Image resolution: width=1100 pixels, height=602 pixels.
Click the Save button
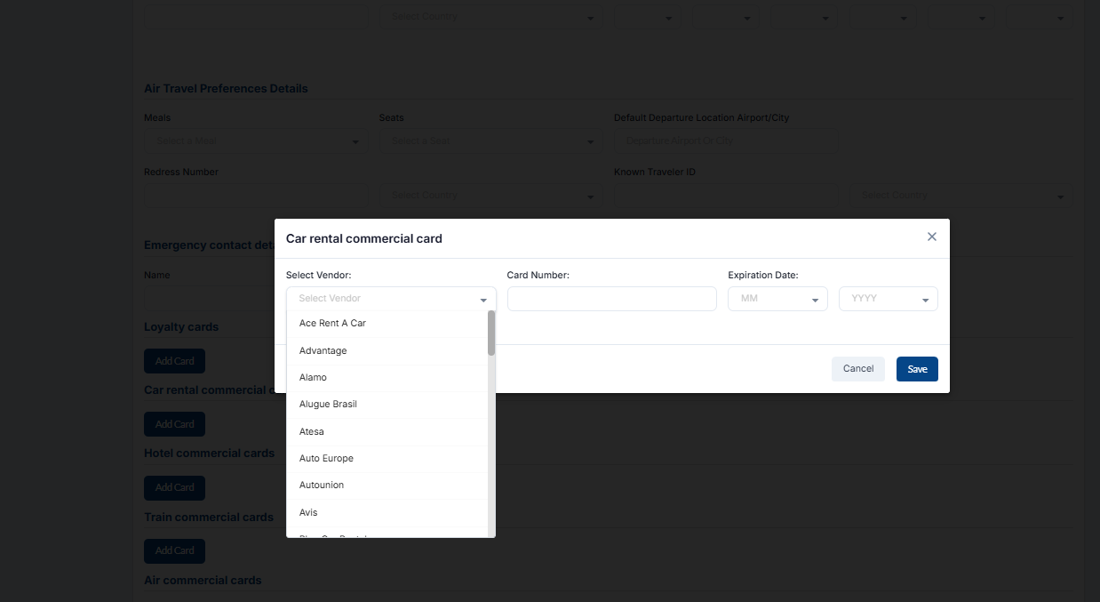point(917,369)
